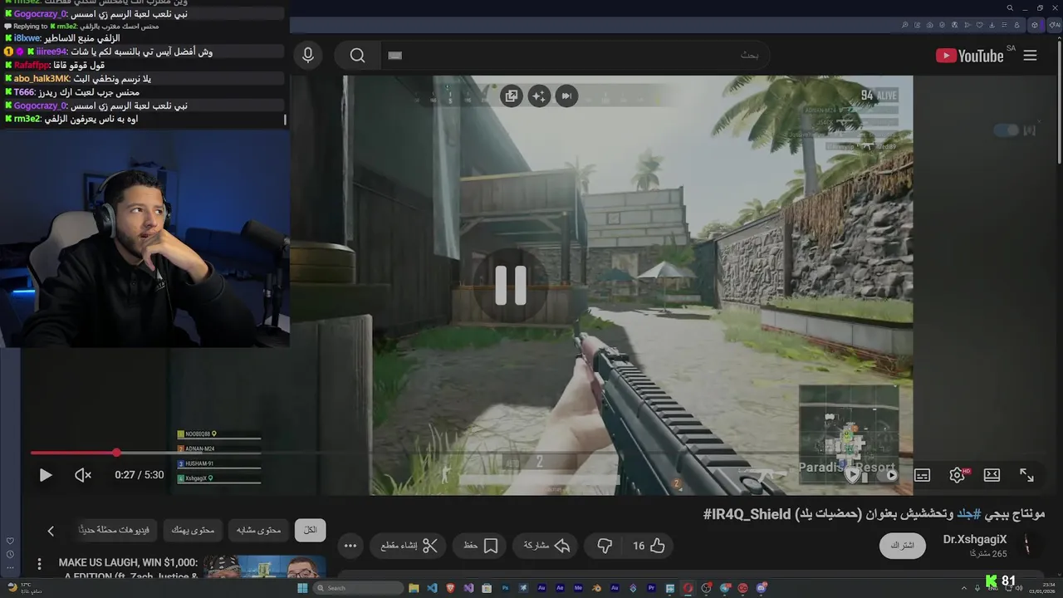Click the browser page search magnifier icon
The height and width of the screenshot is (598, 1063).
tap(904, 25)
